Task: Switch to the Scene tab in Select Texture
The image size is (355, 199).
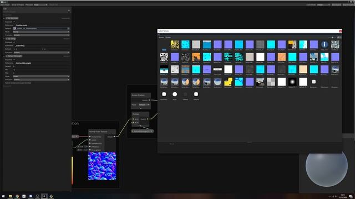Action: (168, 38)
